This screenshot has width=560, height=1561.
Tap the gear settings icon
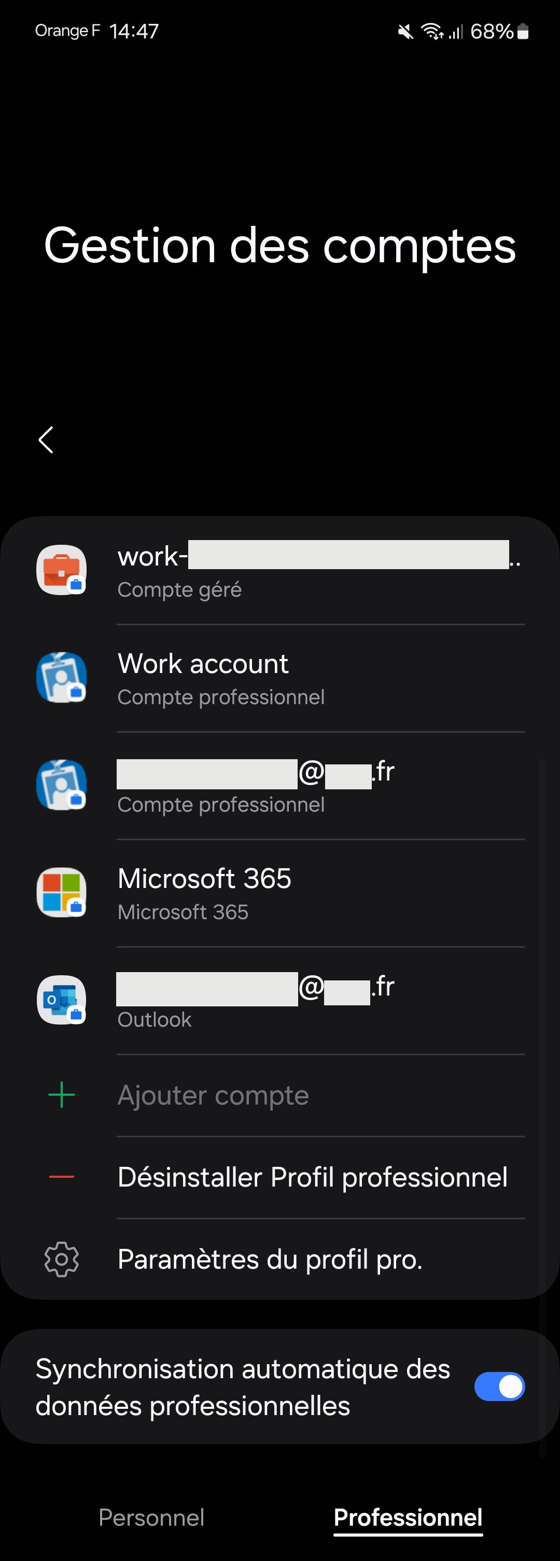tap(61, 1259)
